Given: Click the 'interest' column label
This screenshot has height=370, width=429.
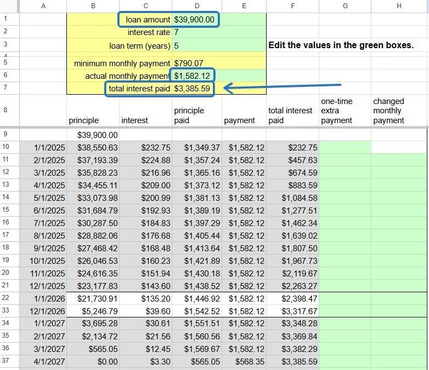Looking at the screenshot, I should click(134, 120).
